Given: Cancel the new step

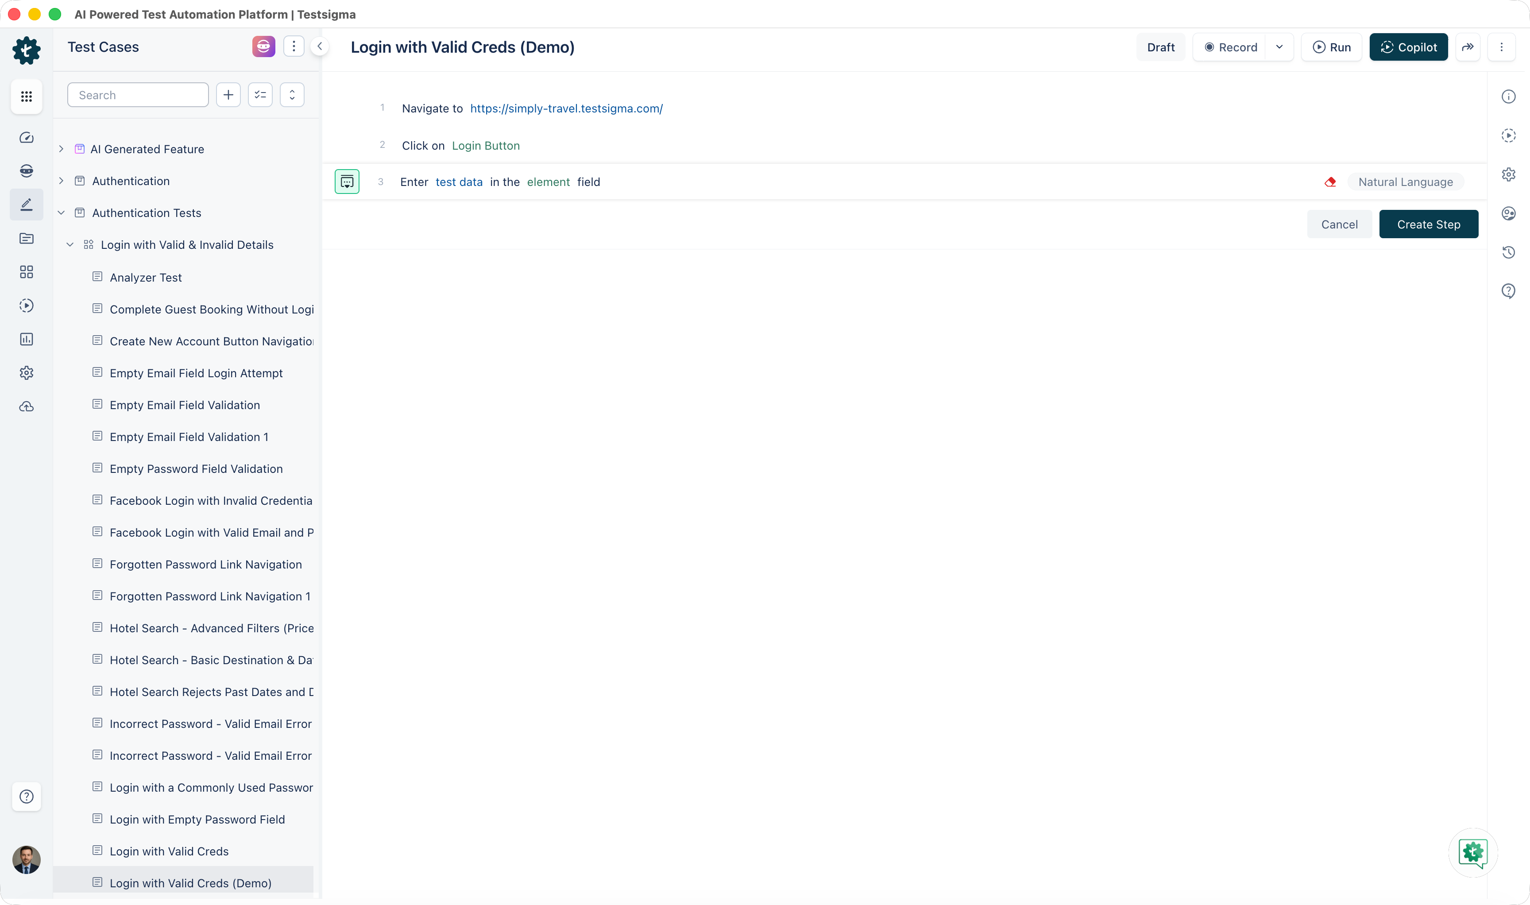Looking at the screenshot, I should (1339, 224).
